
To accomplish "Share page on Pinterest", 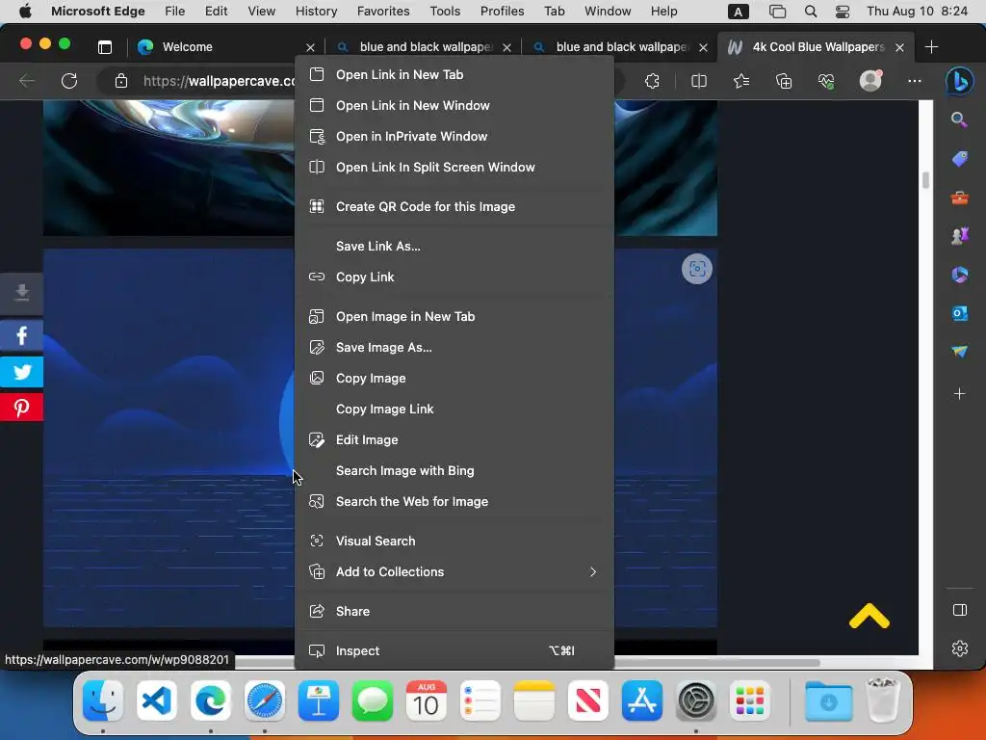I will pyautogui.click(x=21, y=408).
